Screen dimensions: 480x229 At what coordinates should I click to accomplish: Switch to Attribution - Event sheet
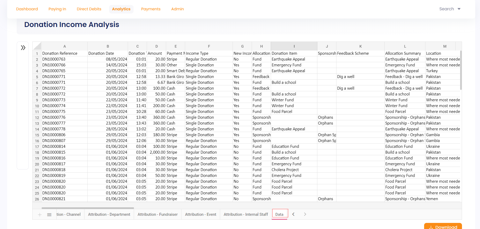201,214
